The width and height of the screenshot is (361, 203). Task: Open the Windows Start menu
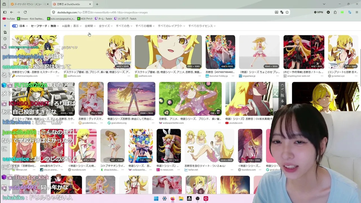coord(156,198)
